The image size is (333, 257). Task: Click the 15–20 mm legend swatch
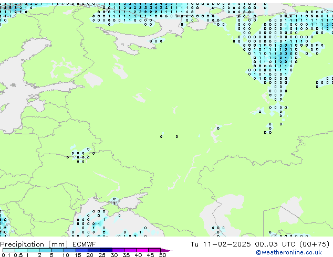click(82, 250)
